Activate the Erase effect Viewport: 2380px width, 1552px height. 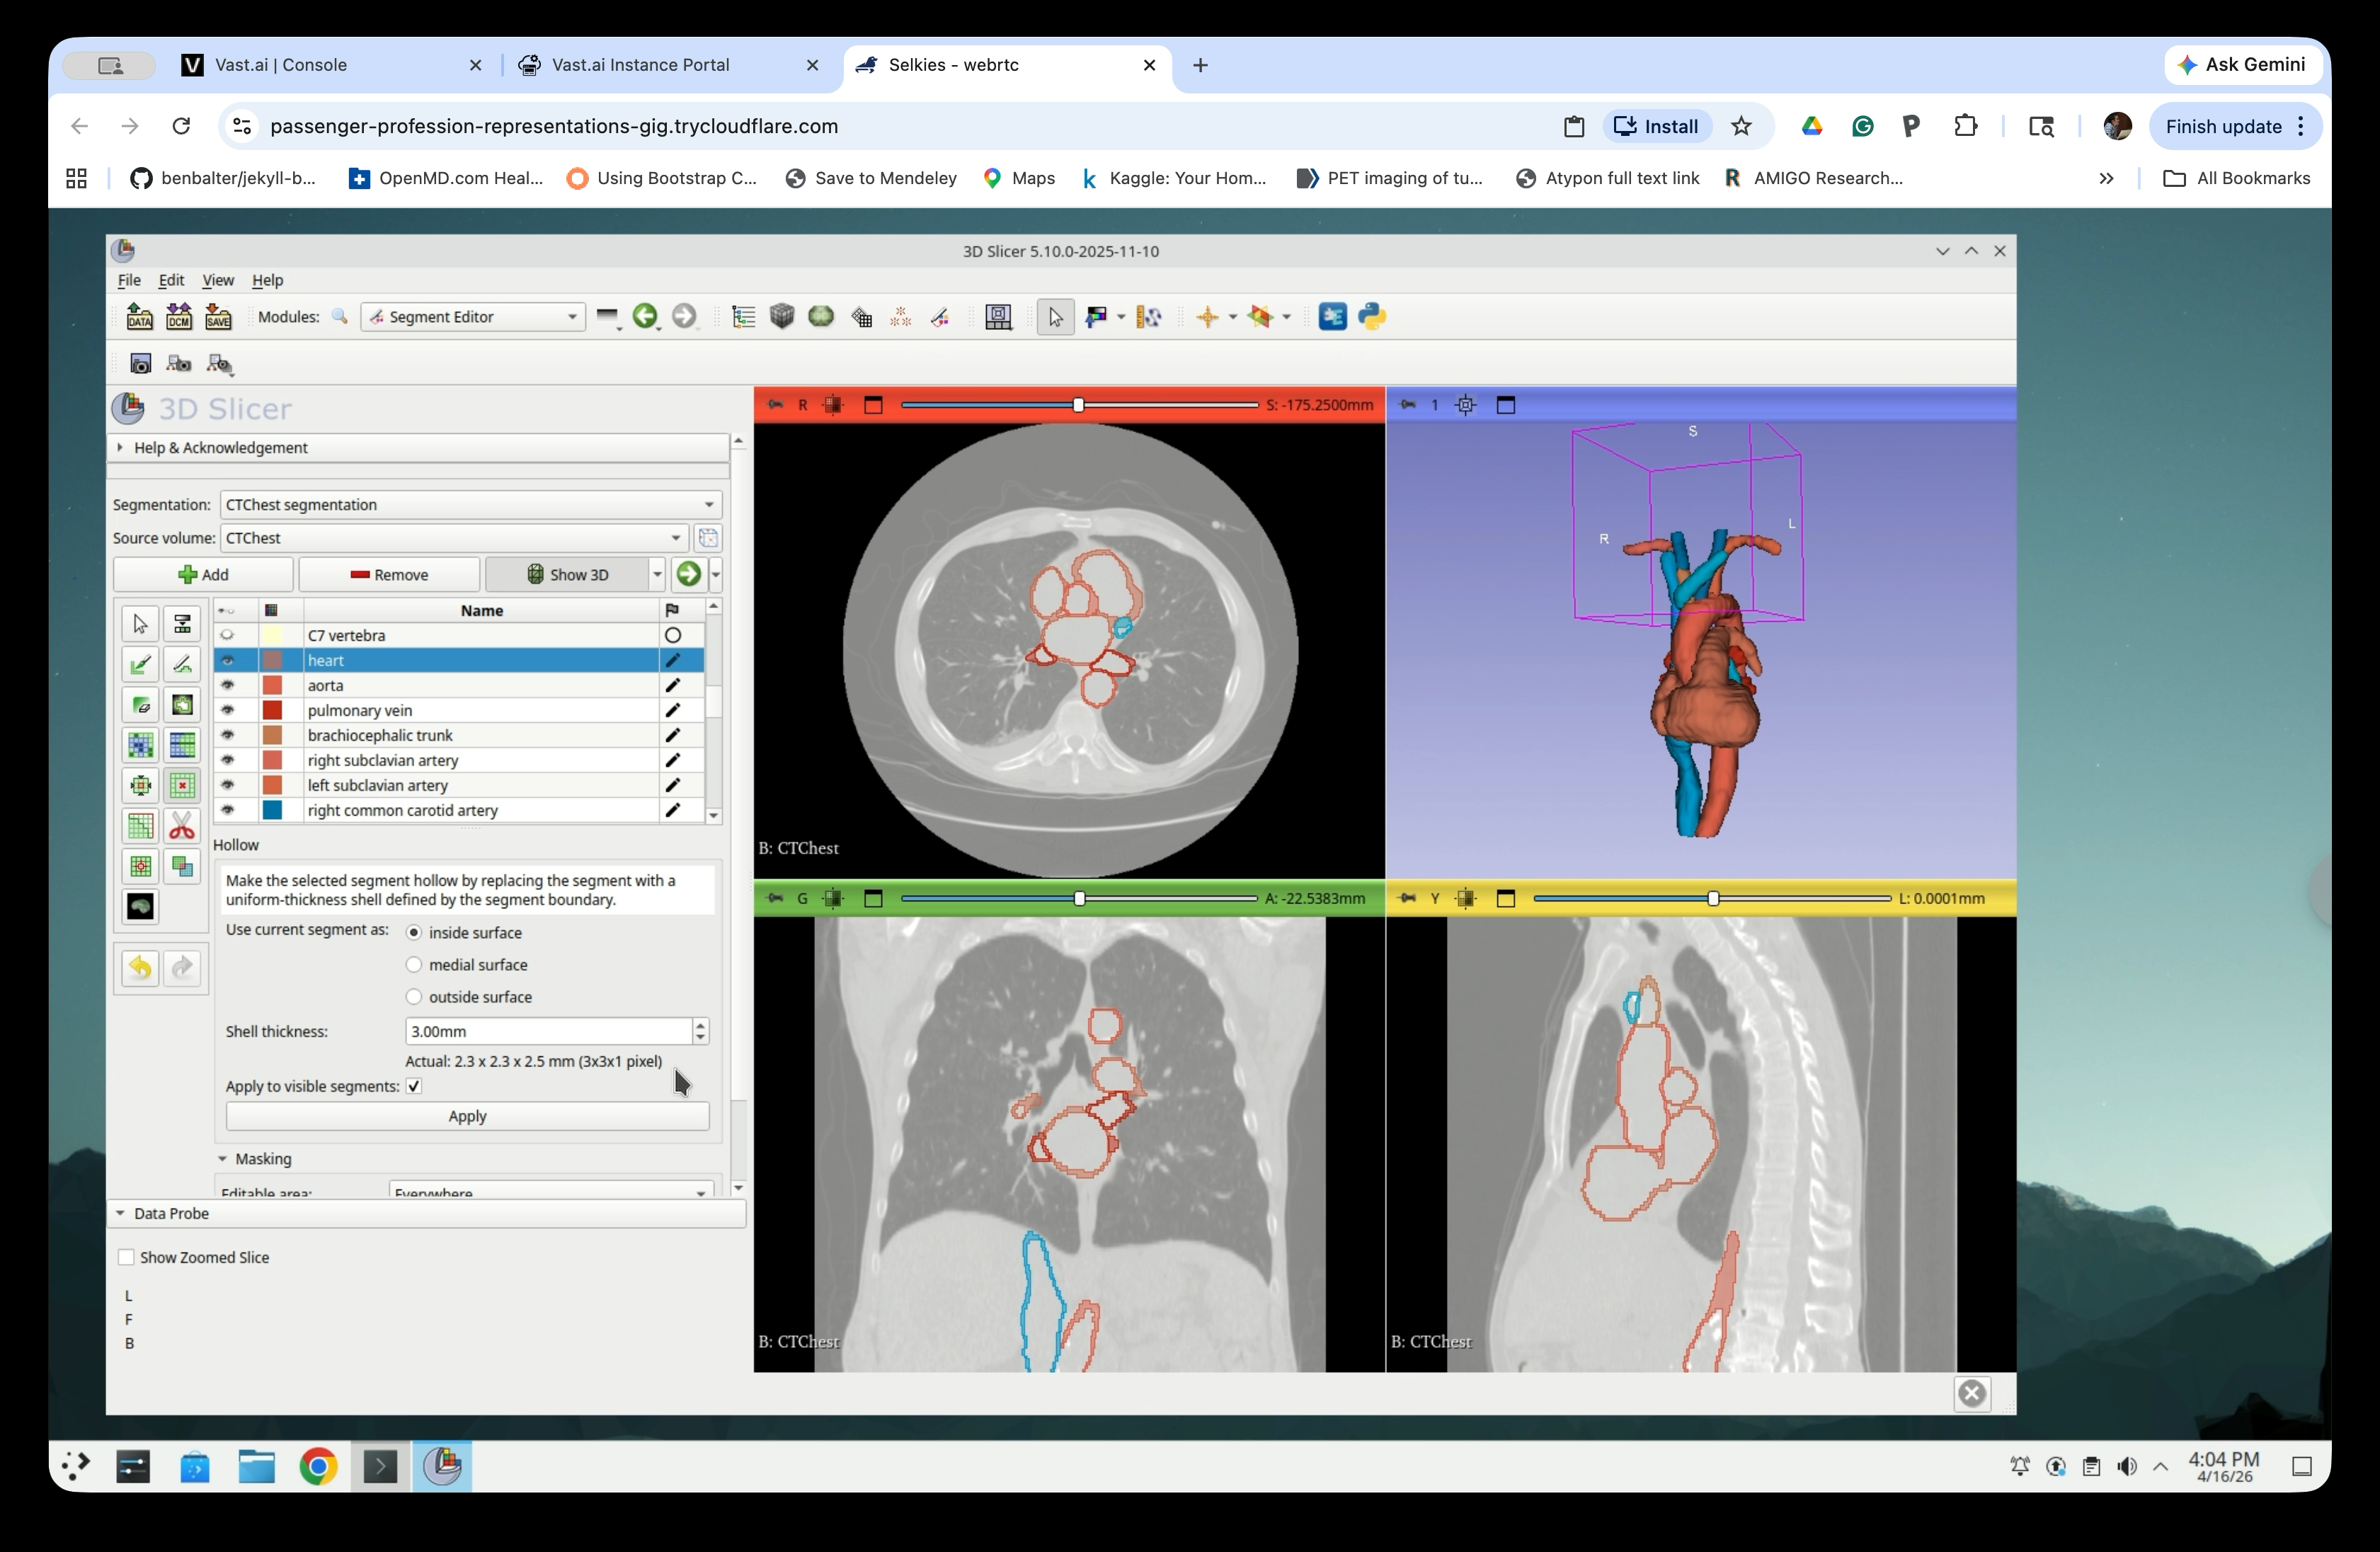(x=140, y=704)
